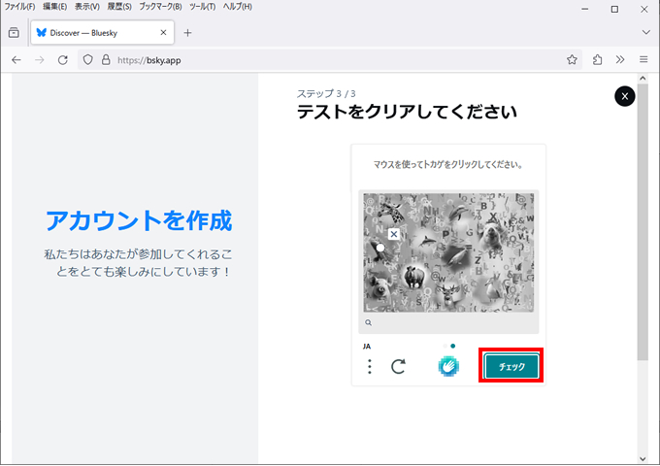The height and width of the screenshot is (466, 660).
Task: Click the アカウントを作成 heading
Action: coord(139,221)
